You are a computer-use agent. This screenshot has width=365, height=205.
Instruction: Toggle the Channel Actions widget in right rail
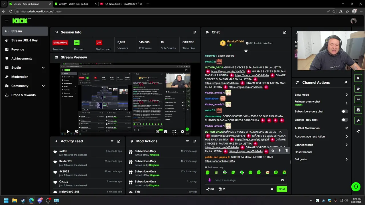pos(358,110)
